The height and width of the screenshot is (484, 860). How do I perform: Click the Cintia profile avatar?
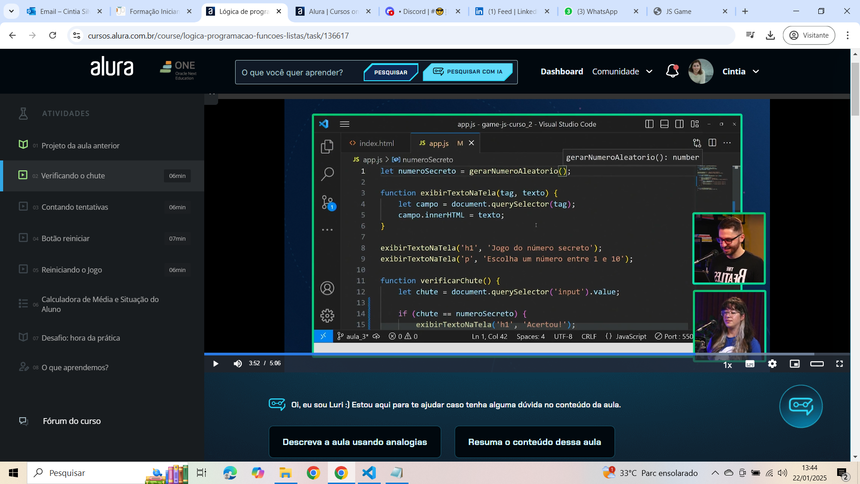pos(701,71)
